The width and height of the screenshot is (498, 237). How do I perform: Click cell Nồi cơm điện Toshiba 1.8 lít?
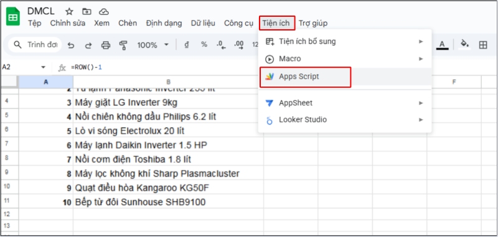[x=168, y=159]
